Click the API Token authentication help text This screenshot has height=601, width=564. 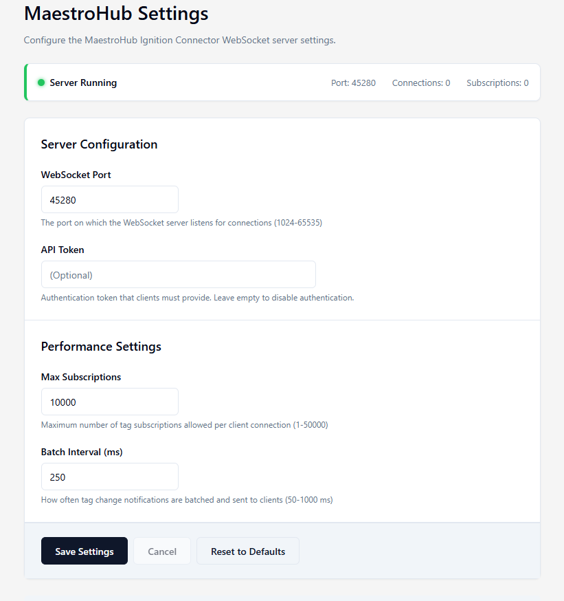197,298
